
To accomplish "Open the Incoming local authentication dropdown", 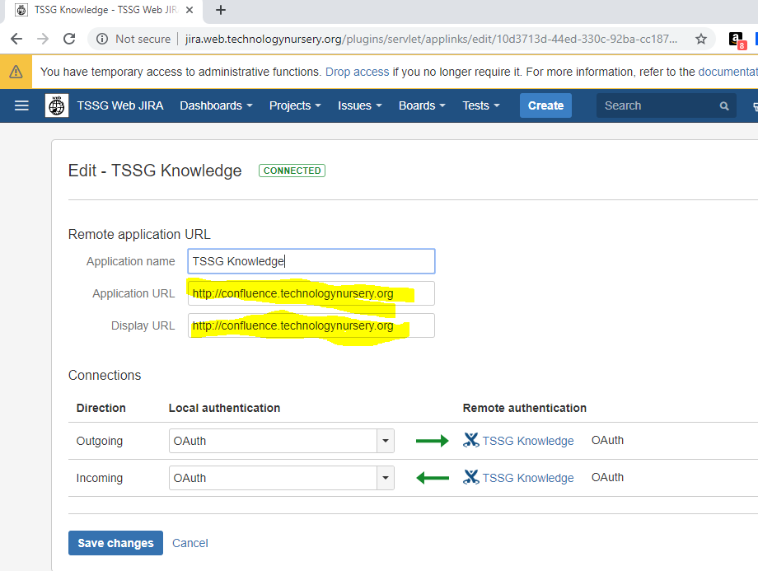I will pyautogui.click(x=281, y=478).
